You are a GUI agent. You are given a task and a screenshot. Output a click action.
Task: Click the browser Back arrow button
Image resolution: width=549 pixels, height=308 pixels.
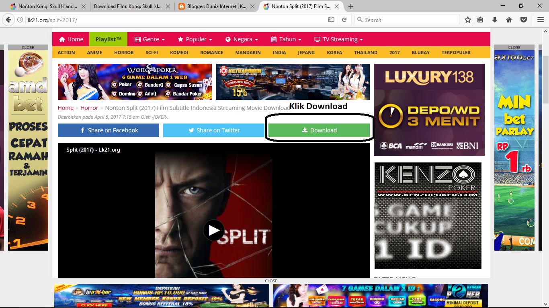pos(8,20)
